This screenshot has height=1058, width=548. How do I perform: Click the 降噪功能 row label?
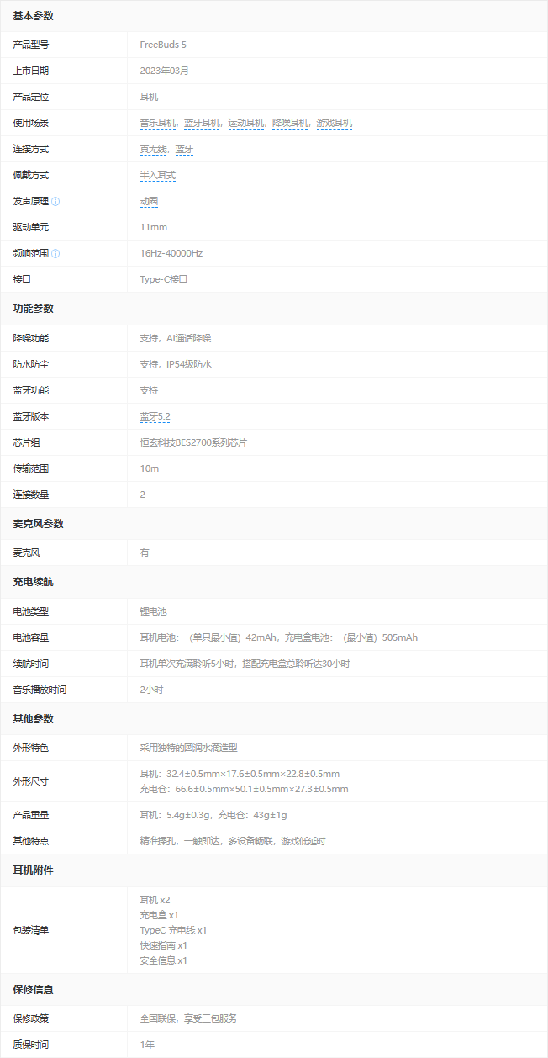tap(31, 338)
